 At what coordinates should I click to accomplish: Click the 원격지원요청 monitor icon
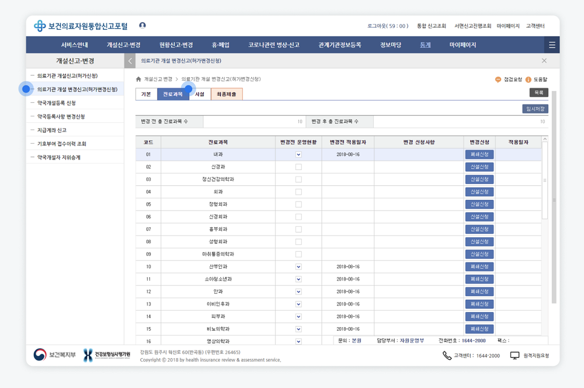515,355
